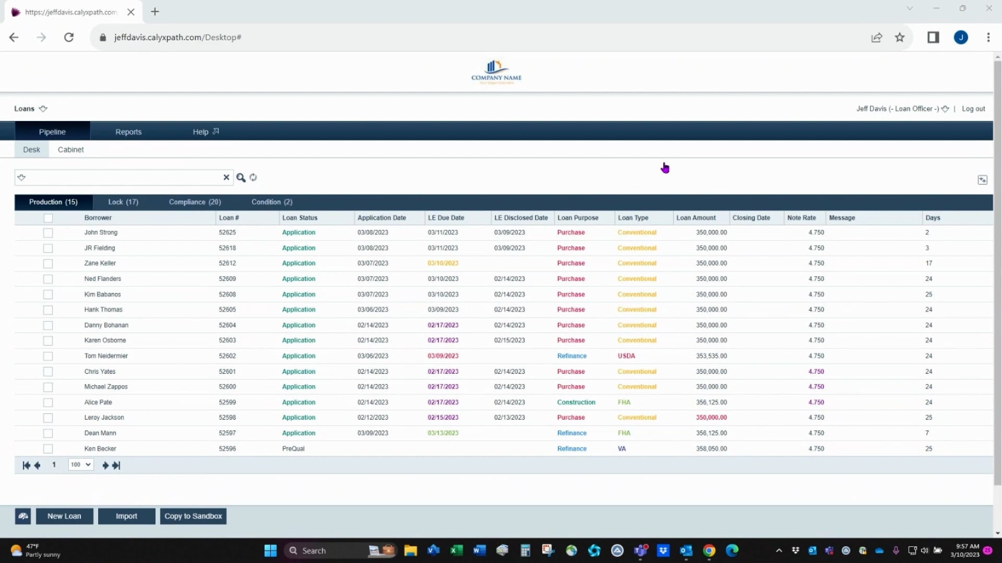1002x563 pixels.
Task: Click the refresh icon next to search
Action: [x=253, y=177]
